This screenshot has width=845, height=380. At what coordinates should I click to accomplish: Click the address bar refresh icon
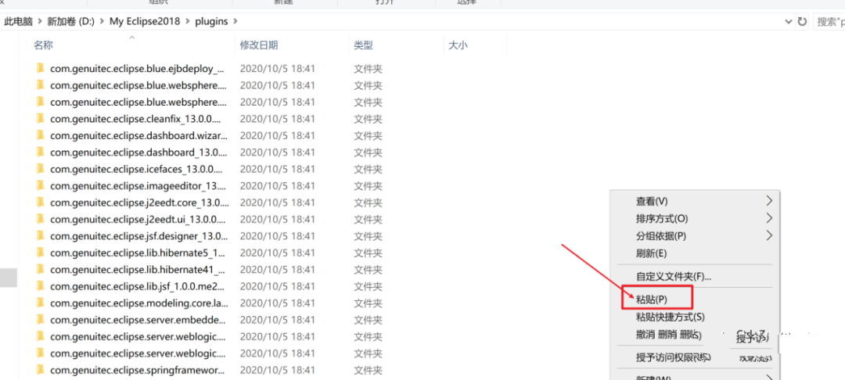point(803,22)
